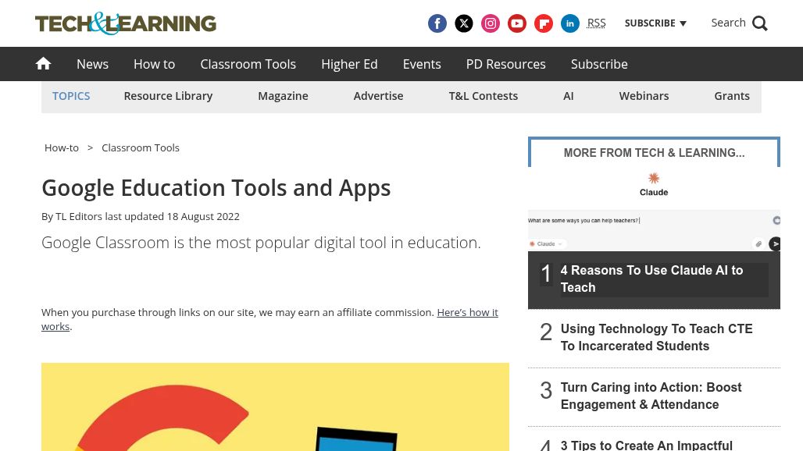
Task: Open the T&L Contests topic
Action: (x=484, y=96)
